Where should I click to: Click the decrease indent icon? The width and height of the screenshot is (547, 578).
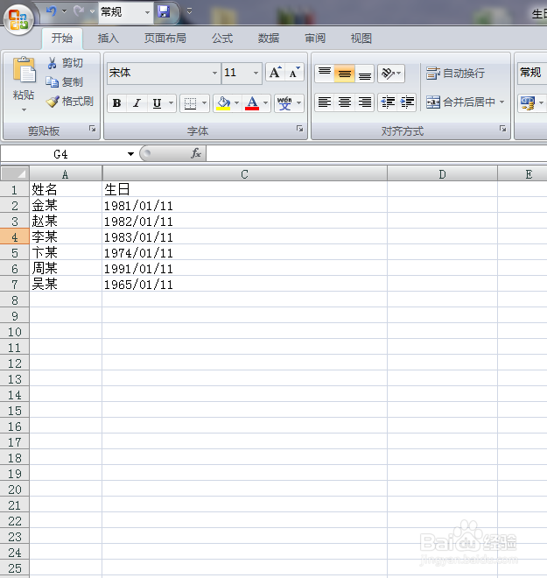tap(388, 102)
